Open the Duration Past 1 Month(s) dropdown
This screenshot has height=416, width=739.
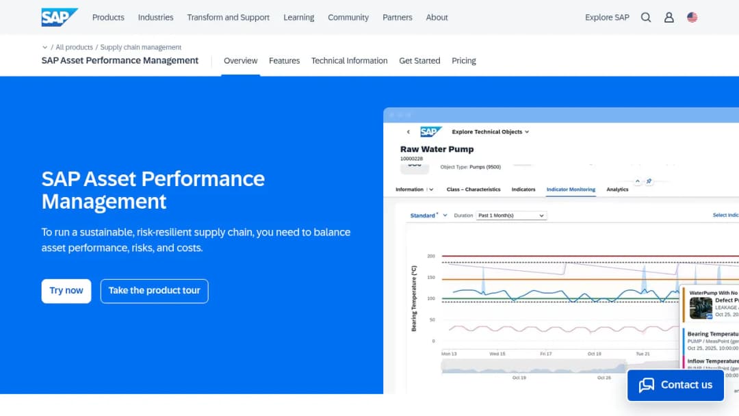[x=511, y=216]
